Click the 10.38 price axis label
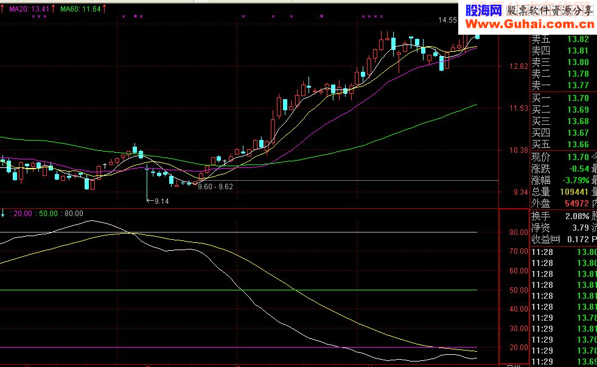597x367 pixels. coord(519,150)
